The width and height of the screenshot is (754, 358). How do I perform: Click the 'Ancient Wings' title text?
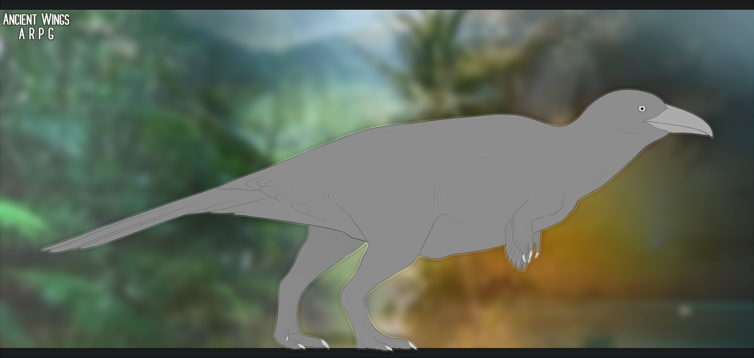[x=36, y=19]
